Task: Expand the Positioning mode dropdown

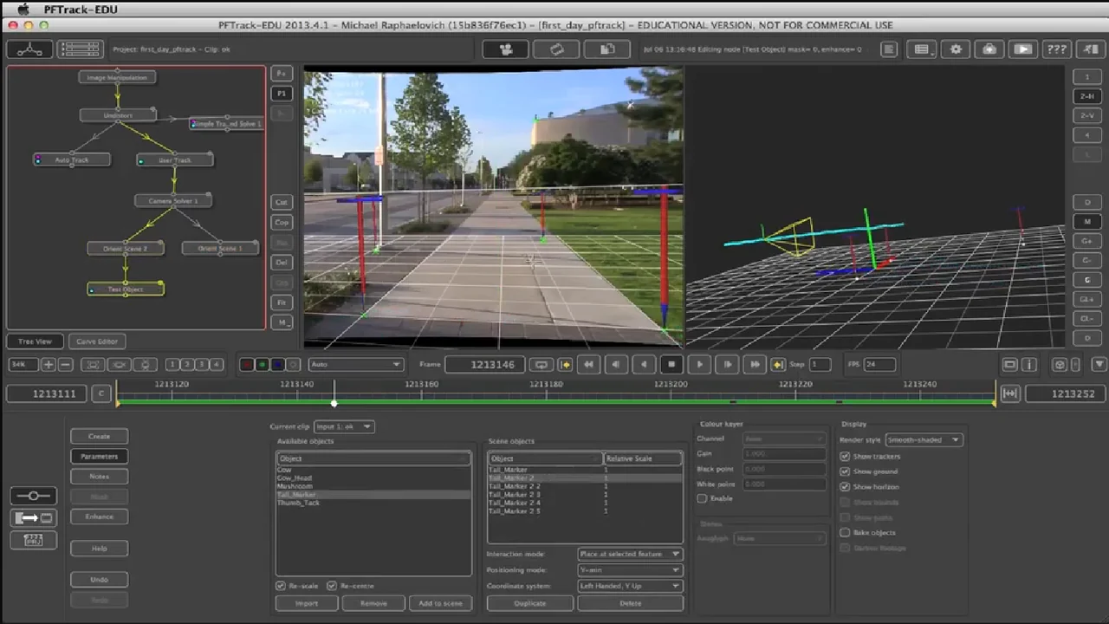Action: coord(630,570)
